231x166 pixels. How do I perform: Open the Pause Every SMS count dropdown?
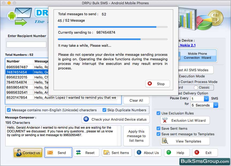pos(206,98)
